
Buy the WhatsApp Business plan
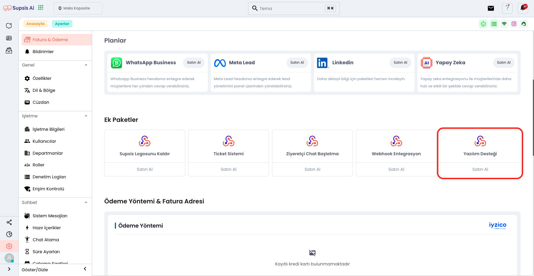(x=194, y=63)
